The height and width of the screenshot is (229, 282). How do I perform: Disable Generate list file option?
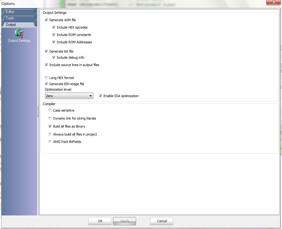click(x=46, y=51)
